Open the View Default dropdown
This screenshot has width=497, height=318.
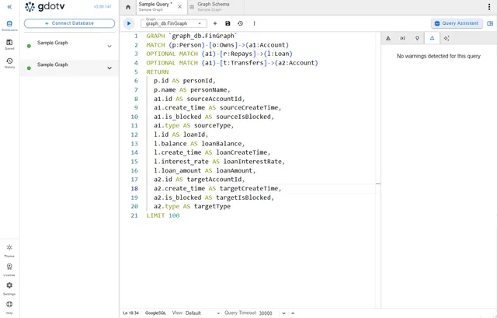point(203,313)
